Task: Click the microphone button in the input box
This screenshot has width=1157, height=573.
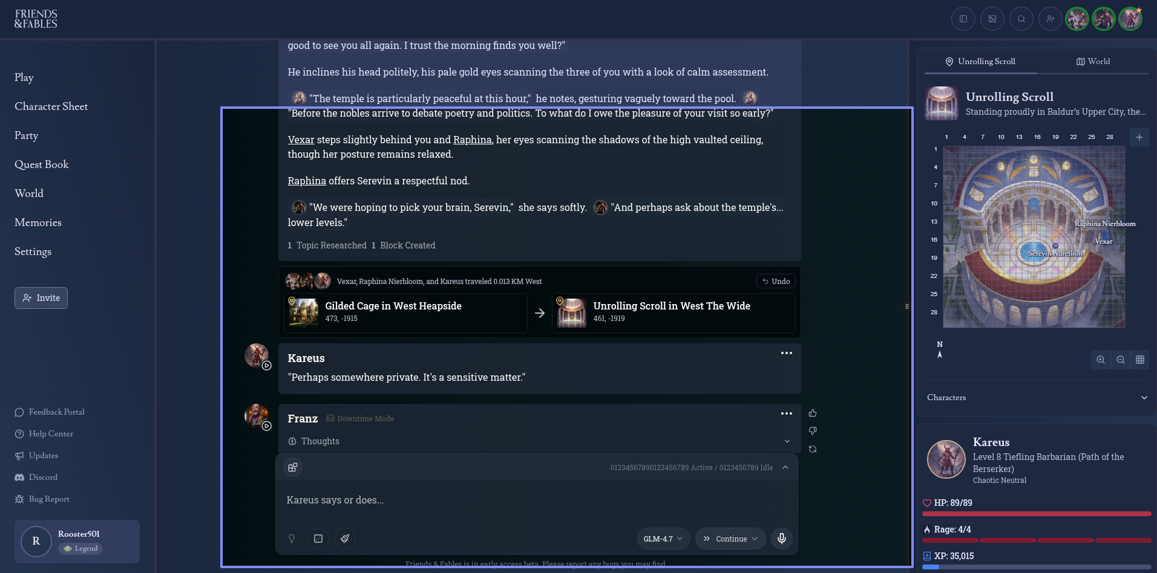Action: (x=782, y=539)
